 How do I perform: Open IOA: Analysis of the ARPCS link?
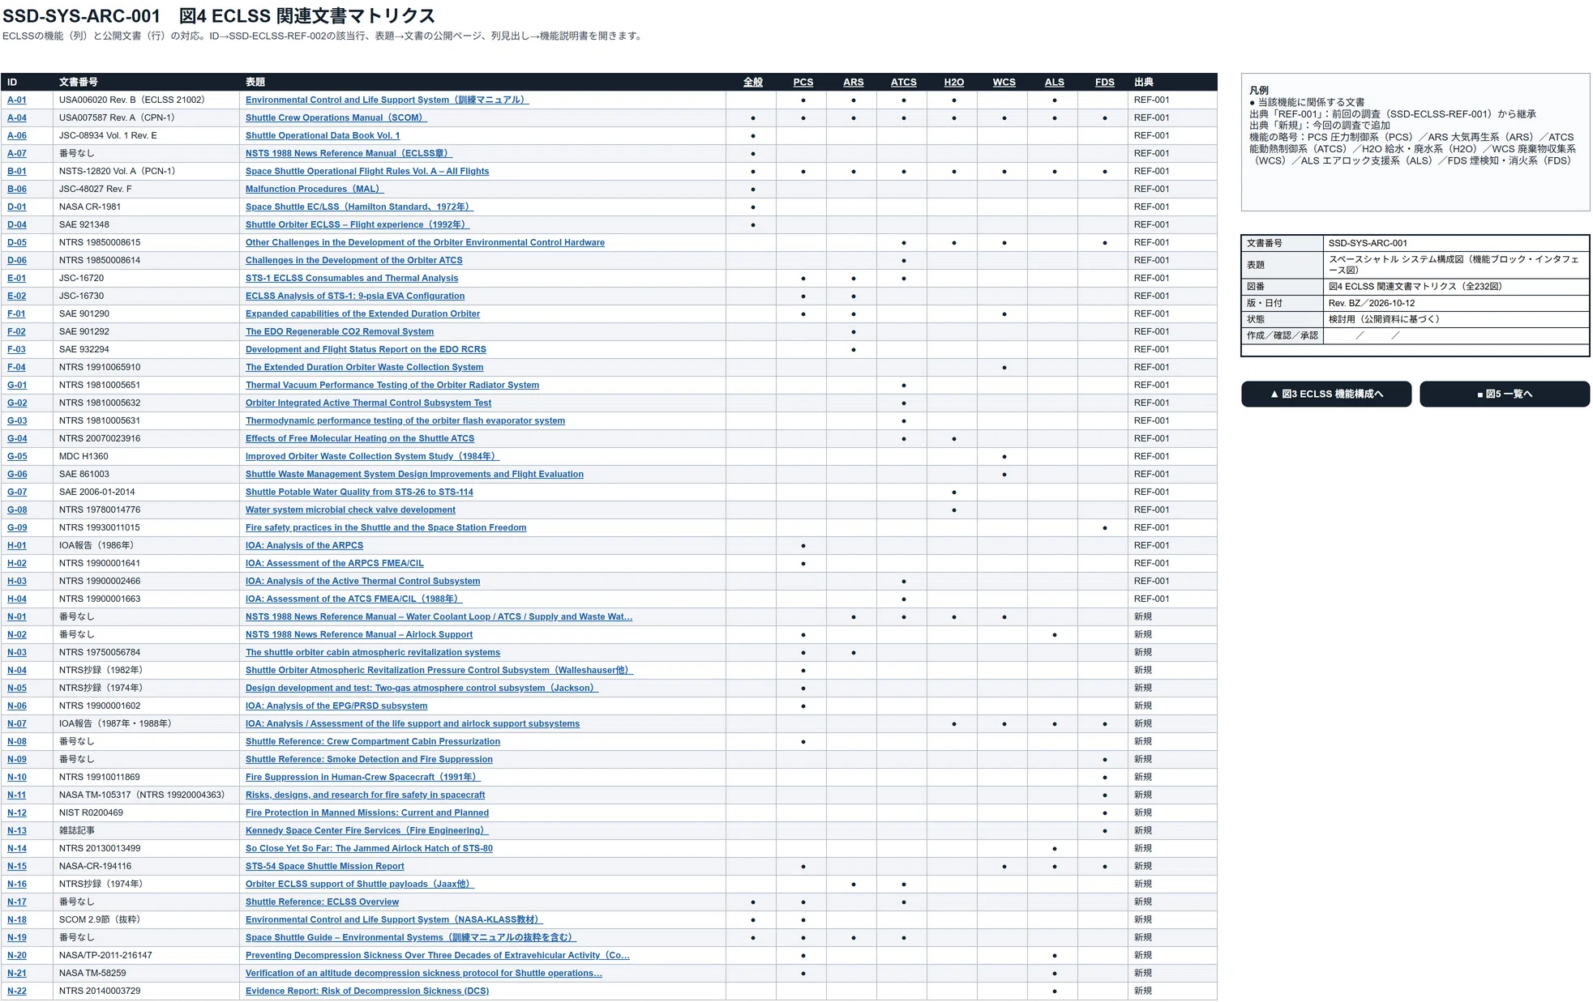tap(304, 545)
